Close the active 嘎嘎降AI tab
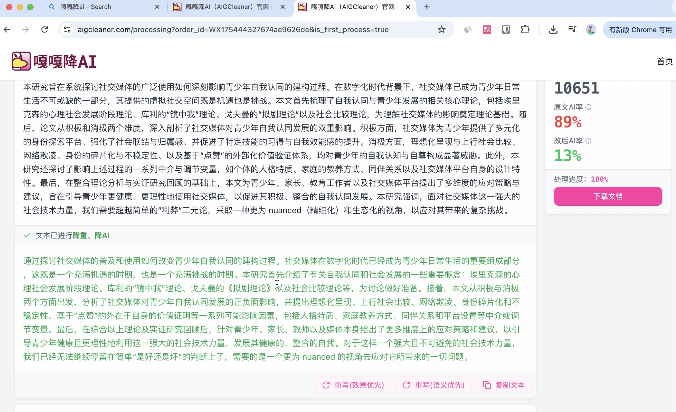Screen dimensions: 676x412 (x=408, y=7)
